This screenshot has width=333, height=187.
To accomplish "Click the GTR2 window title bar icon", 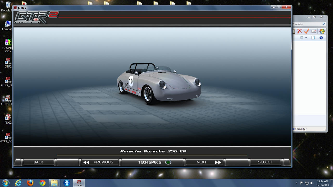I will click(x=15, y=8).
